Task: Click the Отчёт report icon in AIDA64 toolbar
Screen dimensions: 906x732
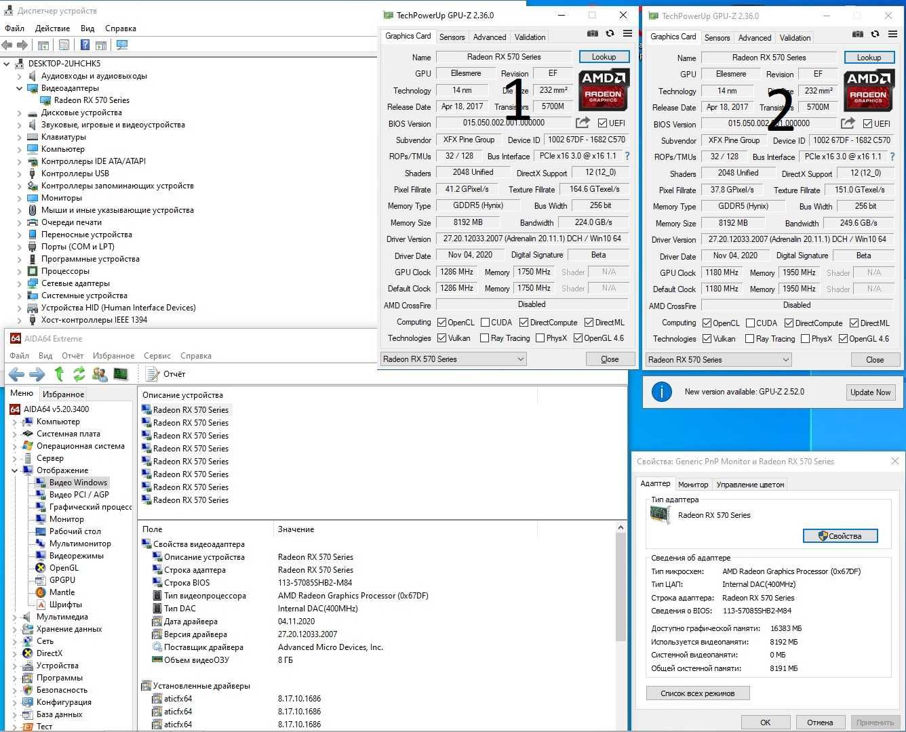Action: 152,374
